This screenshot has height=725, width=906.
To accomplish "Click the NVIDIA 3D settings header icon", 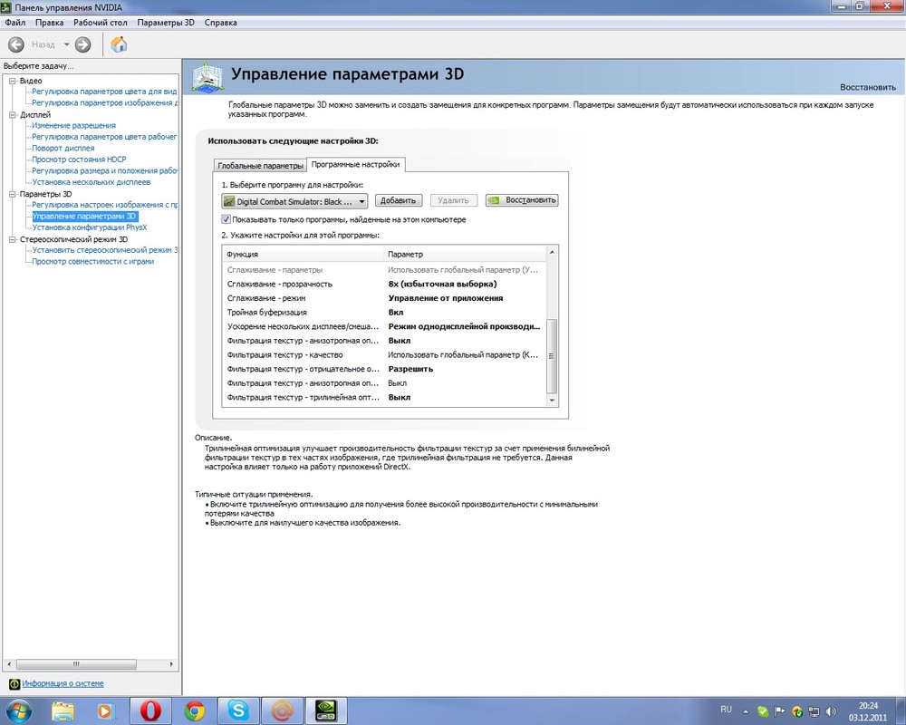I will [x=207, y=77].
